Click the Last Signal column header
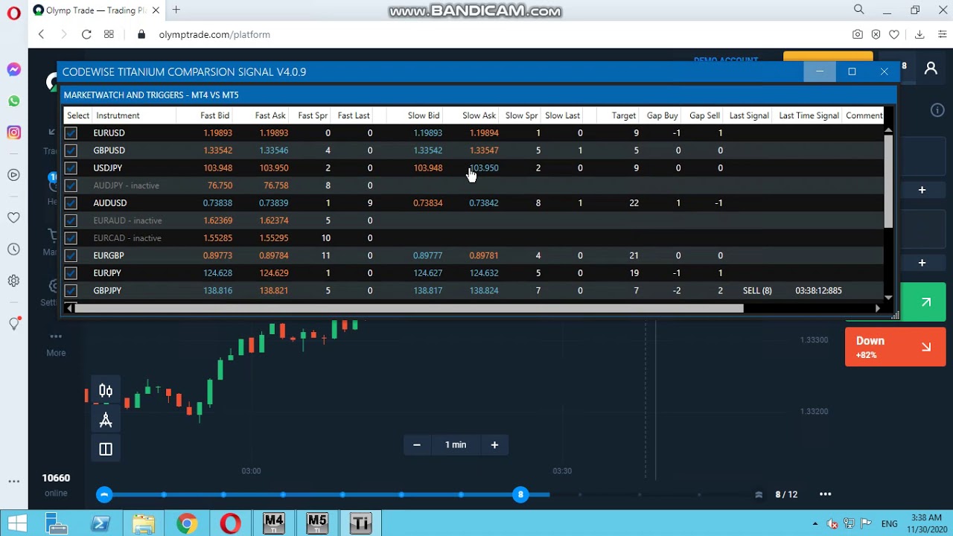 click(749, 115)
